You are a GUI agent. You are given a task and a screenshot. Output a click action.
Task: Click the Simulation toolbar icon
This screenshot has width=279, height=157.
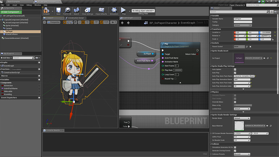tap(114, 11)
